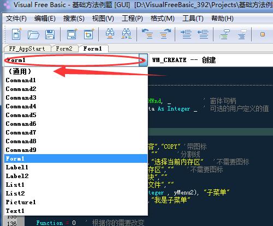Click the Find next binoculars icon
This screenshot has width=273, height=226.
pyautogui.click(x=127, y=34)
